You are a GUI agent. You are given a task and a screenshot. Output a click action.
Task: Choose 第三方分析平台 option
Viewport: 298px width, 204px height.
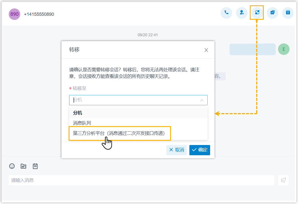[x=119, y=133]
